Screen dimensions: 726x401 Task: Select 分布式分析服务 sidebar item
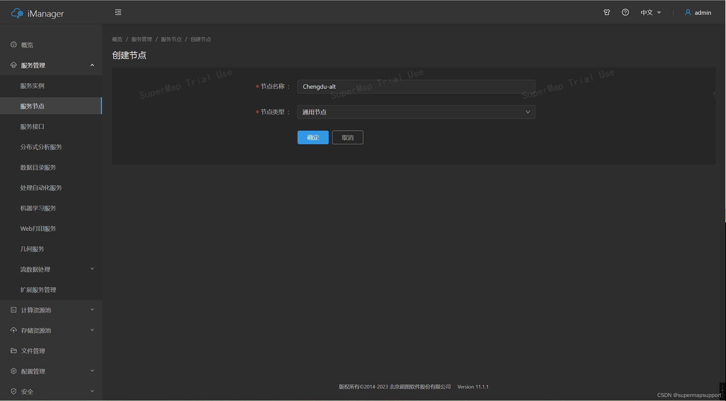(x=41, y=147)
